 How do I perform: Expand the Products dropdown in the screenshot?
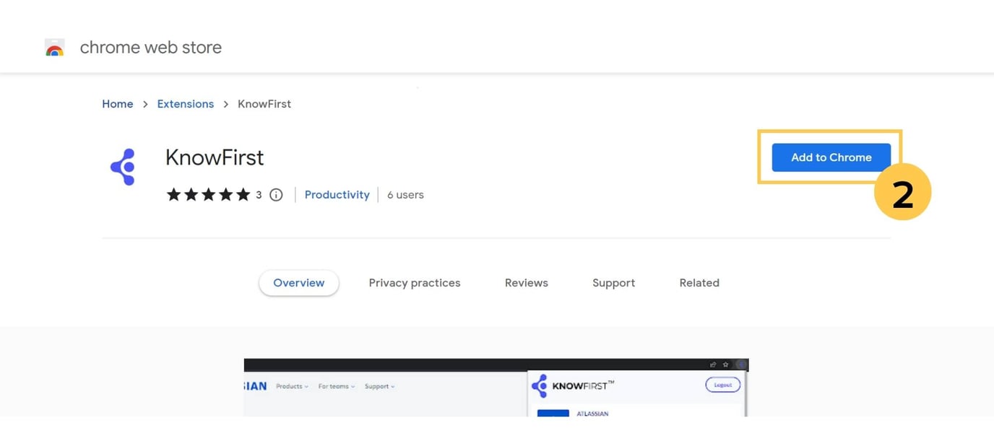pyautogui.click(x=291, y=386)
